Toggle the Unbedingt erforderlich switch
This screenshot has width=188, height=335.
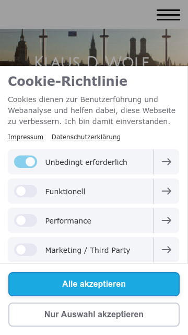(26, 162)
